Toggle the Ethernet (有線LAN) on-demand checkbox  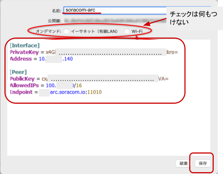tap(66, 31)
